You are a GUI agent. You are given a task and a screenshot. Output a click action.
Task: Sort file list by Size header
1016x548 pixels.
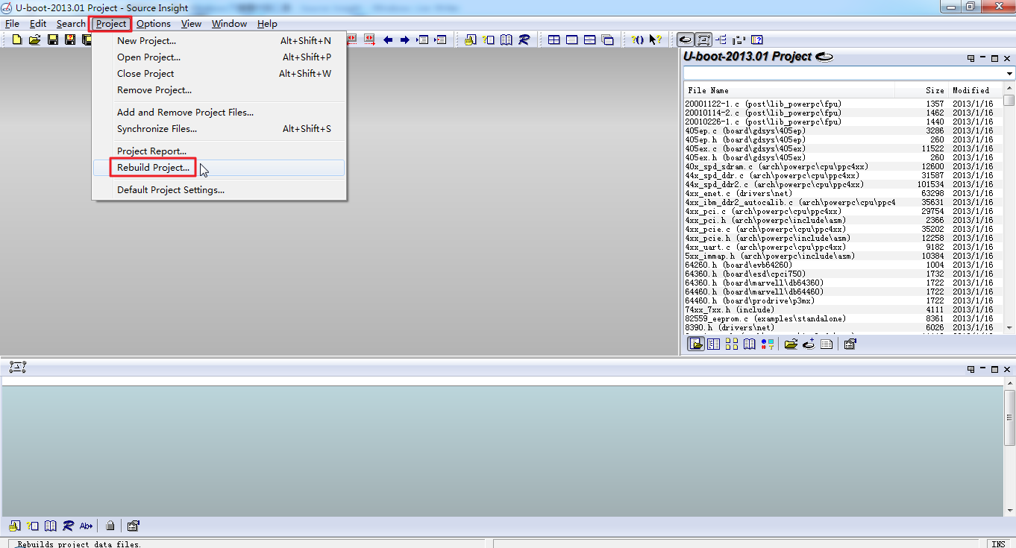(921, 90)
